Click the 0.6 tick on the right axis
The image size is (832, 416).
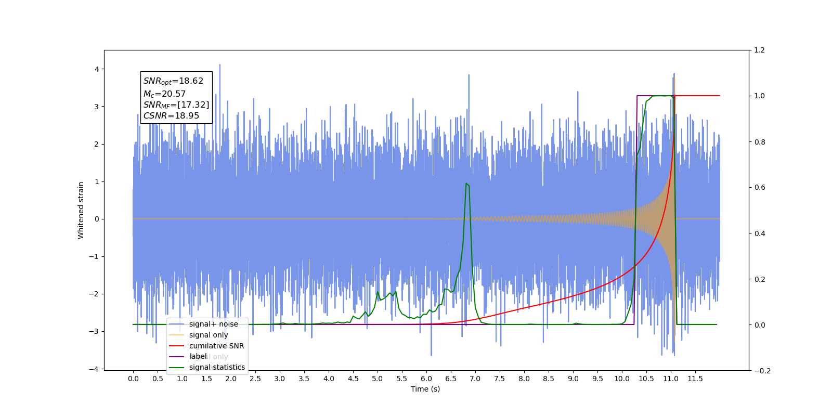click(x=759, y=187)
